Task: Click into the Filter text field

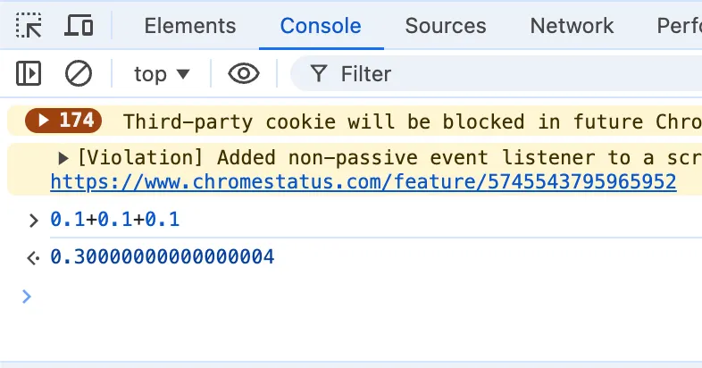Action: pyautogui.click(x=500, y=73)
